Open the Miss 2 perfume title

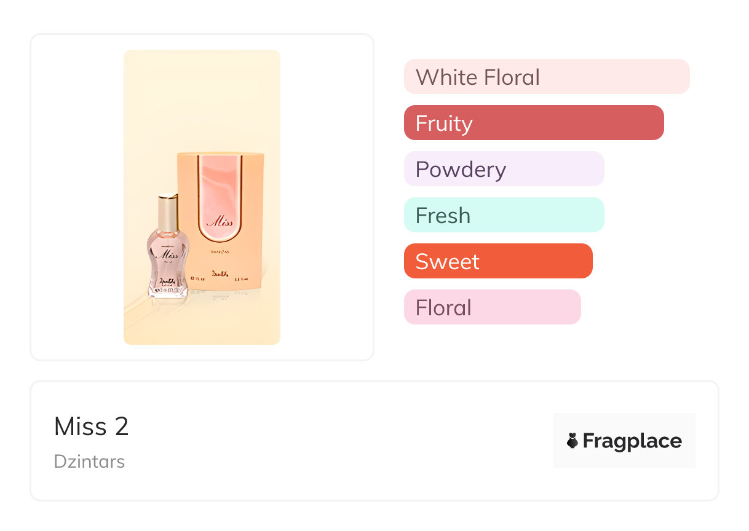(91, 427)
